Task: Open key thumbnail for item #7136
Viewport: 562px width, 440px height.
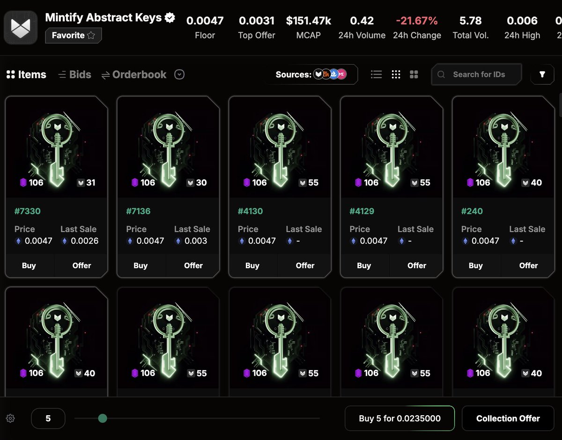Action: (168, 147)
